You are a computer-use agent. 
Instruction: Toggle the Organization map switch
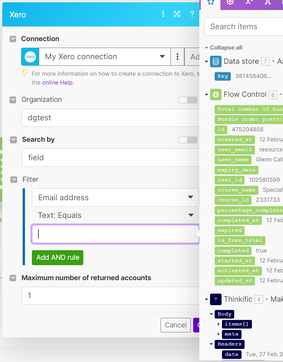point(188,100)
